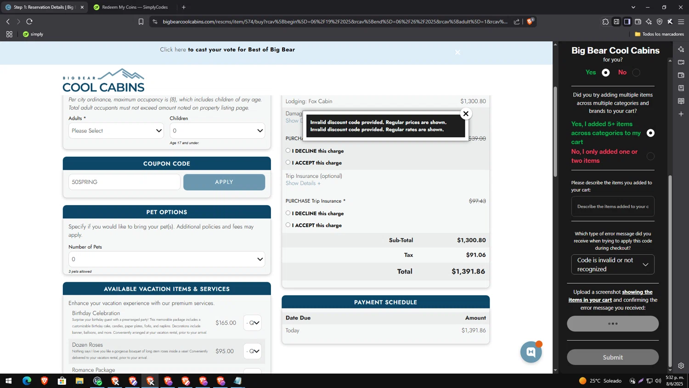This screenshot has height=388, width=689.
Task: Open simply bookmark in bookmarks bar
Action: pyautogui.click(x=33, y=34)
